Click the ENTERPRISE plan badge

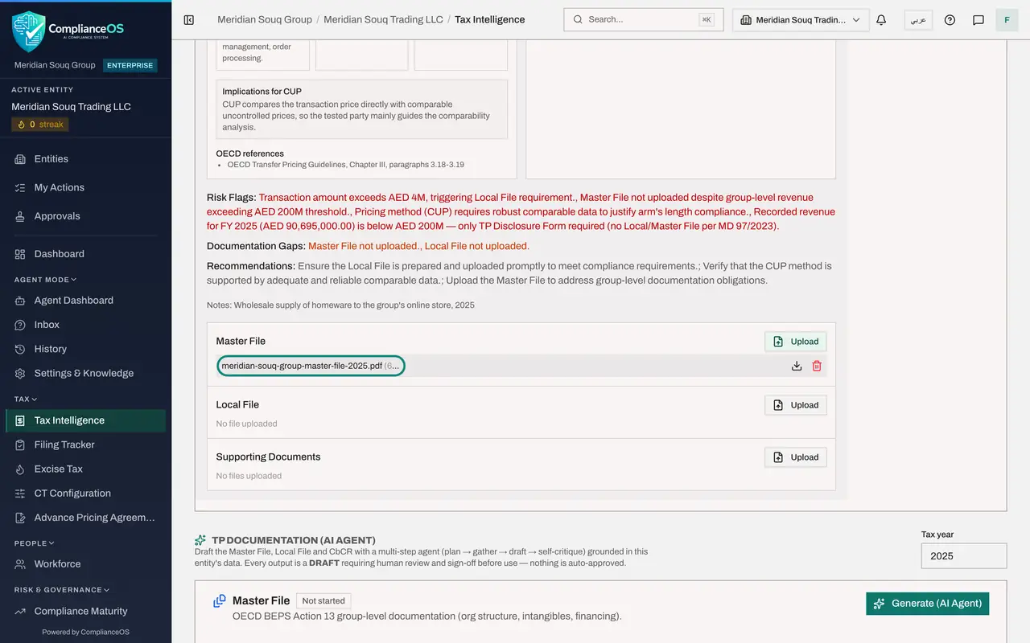click(130, 65)
